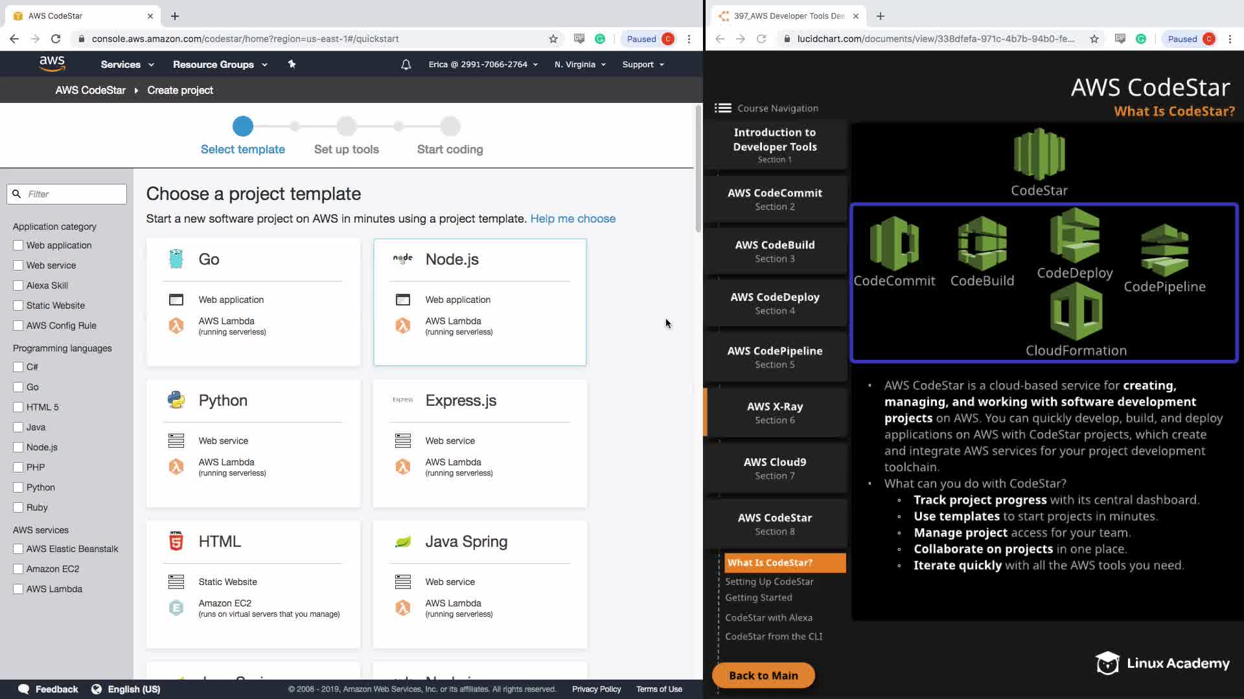Check the Python language filter

click(18, 487)
